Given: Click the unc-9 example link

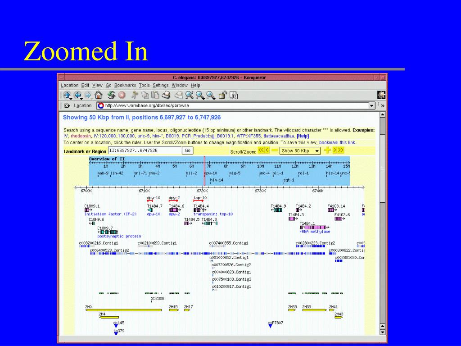Looking at the screenshot, I should (x=144, y=136).
